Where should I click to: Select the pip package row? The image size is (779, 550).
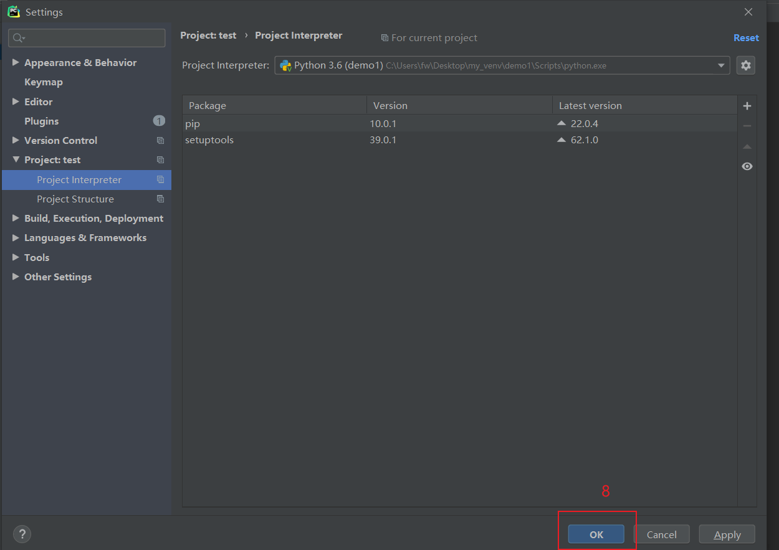460,123
